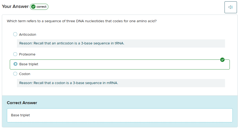Click the Codon reason explanation about mRNA
This screenshot has width=238, height=134.
(x=121, y=83)
